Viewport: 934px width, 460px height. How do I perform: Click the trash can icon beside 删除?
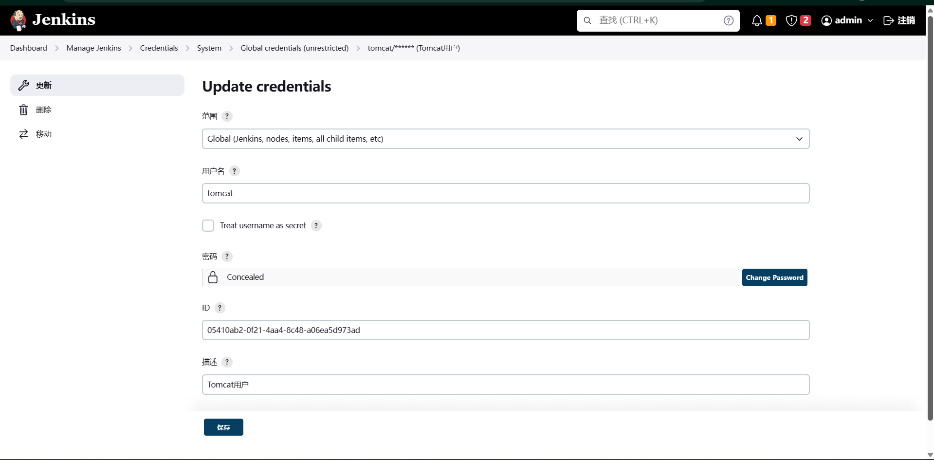23,110
